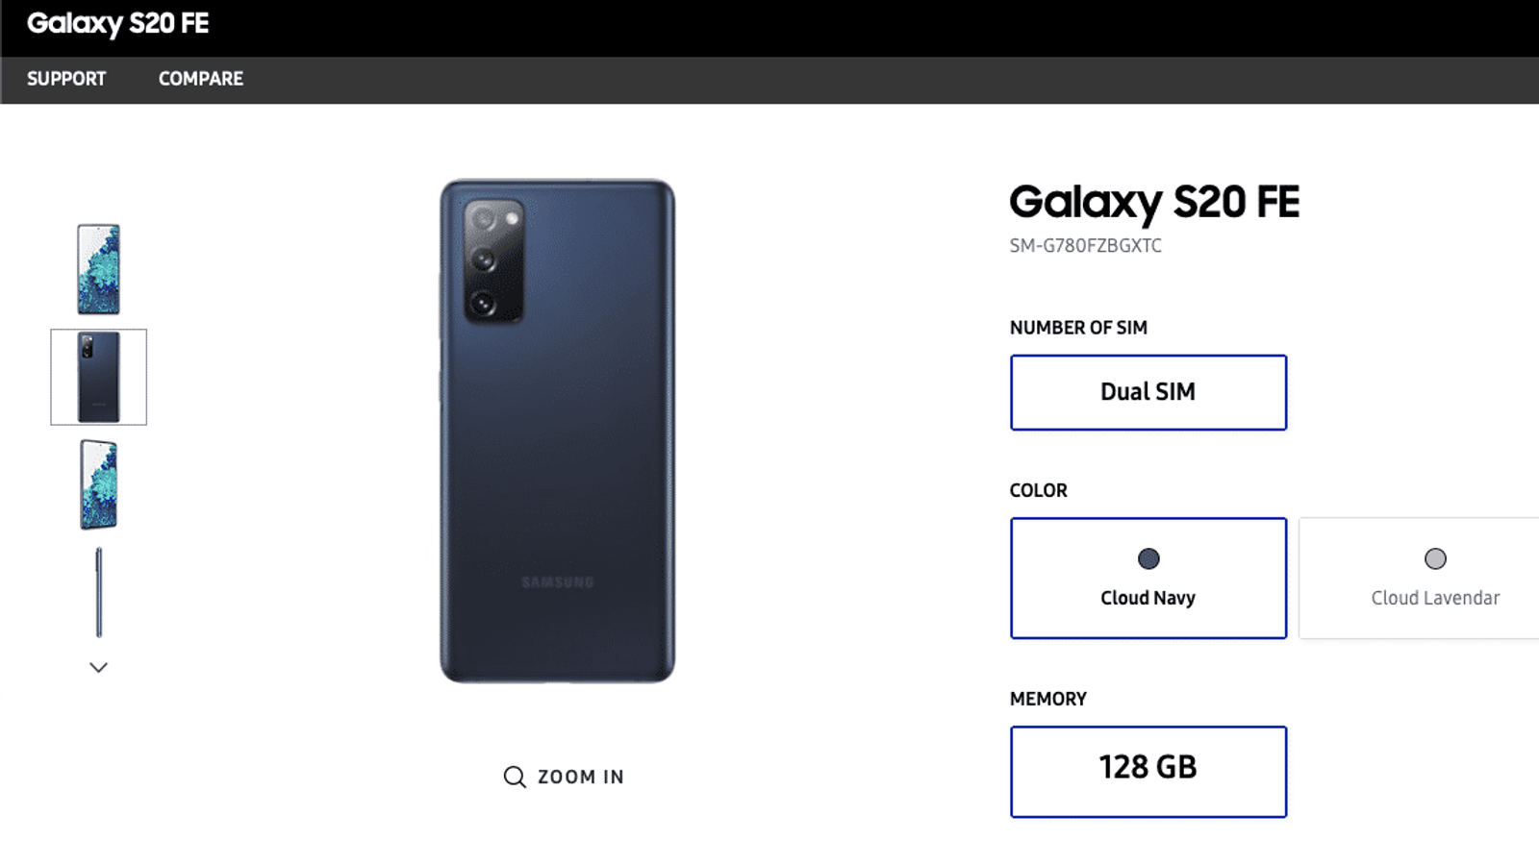This screenshot has width=1539, height=865.
Task: Click the magnifying glass zoom icon
Action: (515, 777)
